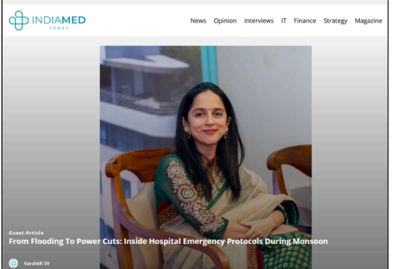Open the hospital emergency protocols monsoon headline
Viewport: 393px width, 269px height.
click(168, 241)
